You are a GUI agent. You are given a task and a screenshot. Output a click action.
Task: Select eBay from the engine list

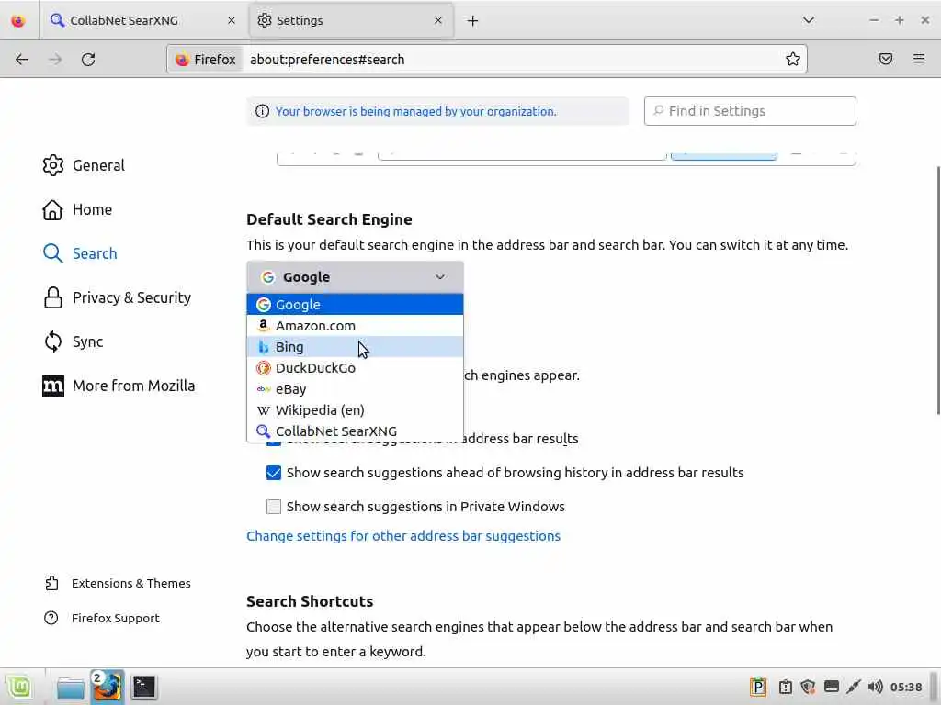click(x=355, y=389)
